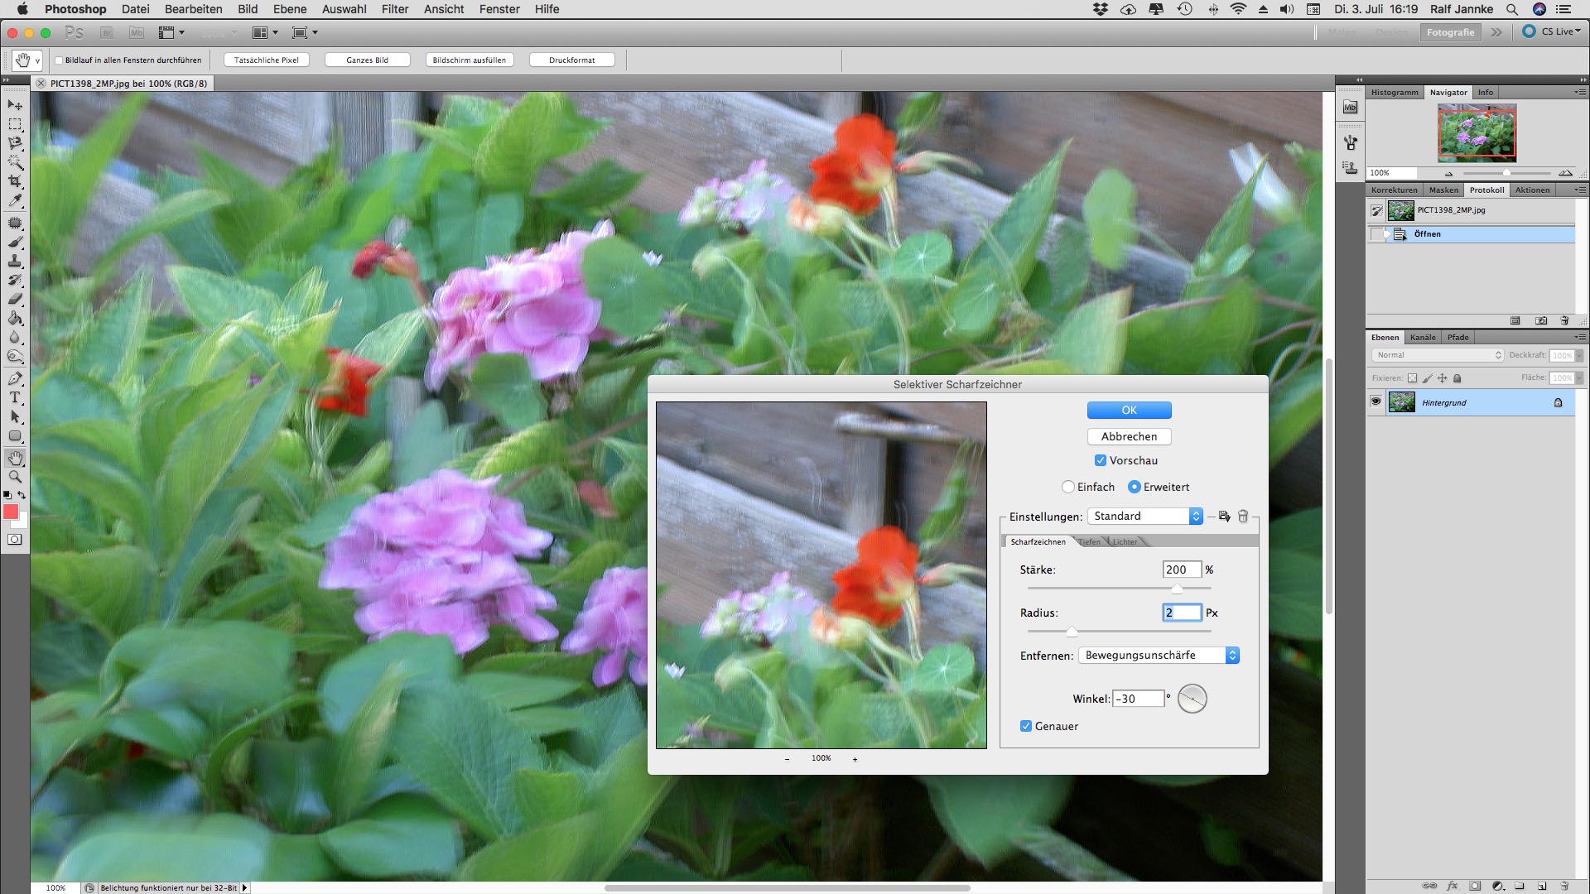Delete history state trash icon

tap(1564, 320)
